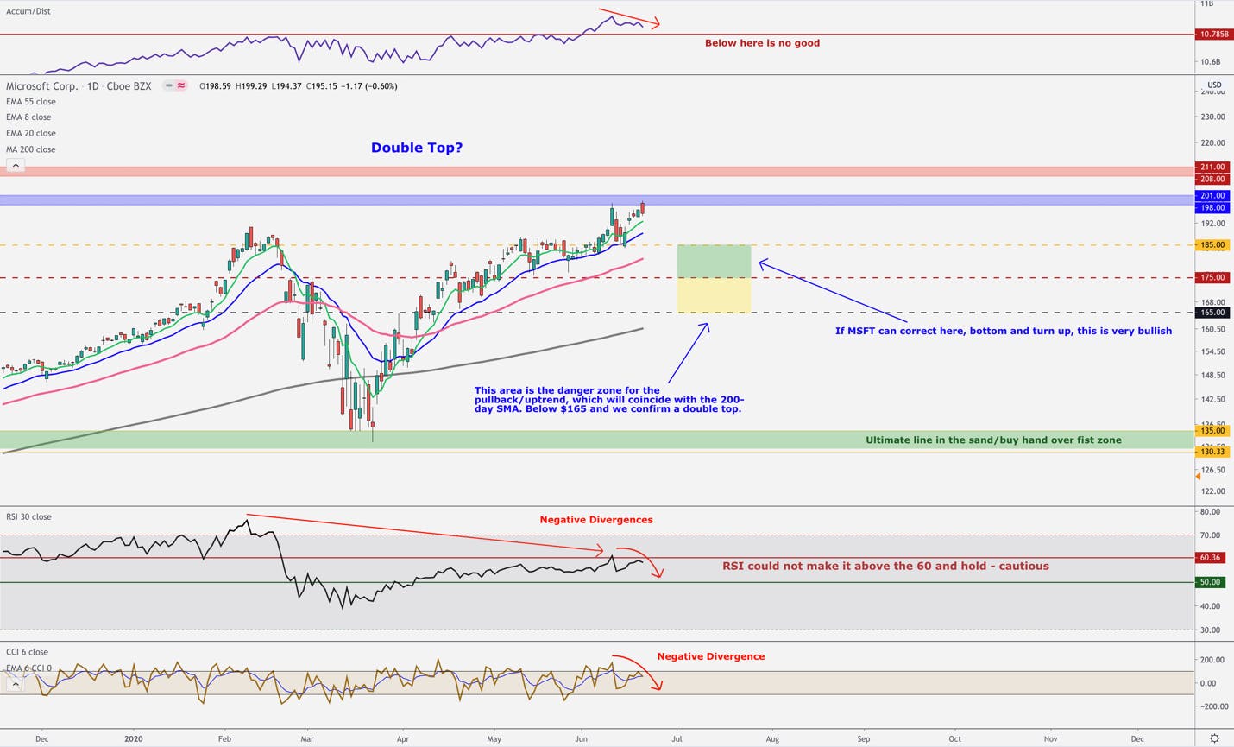
Task: Select red curved arrow on CCI pane
Action: tap(637, 673)
